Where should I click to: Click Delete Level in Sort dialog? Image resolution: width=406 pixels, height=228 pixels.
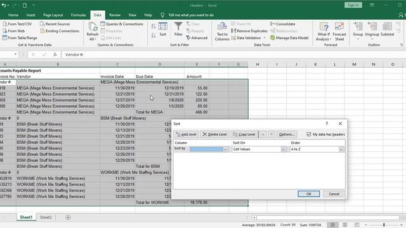(x=214, y=134)
